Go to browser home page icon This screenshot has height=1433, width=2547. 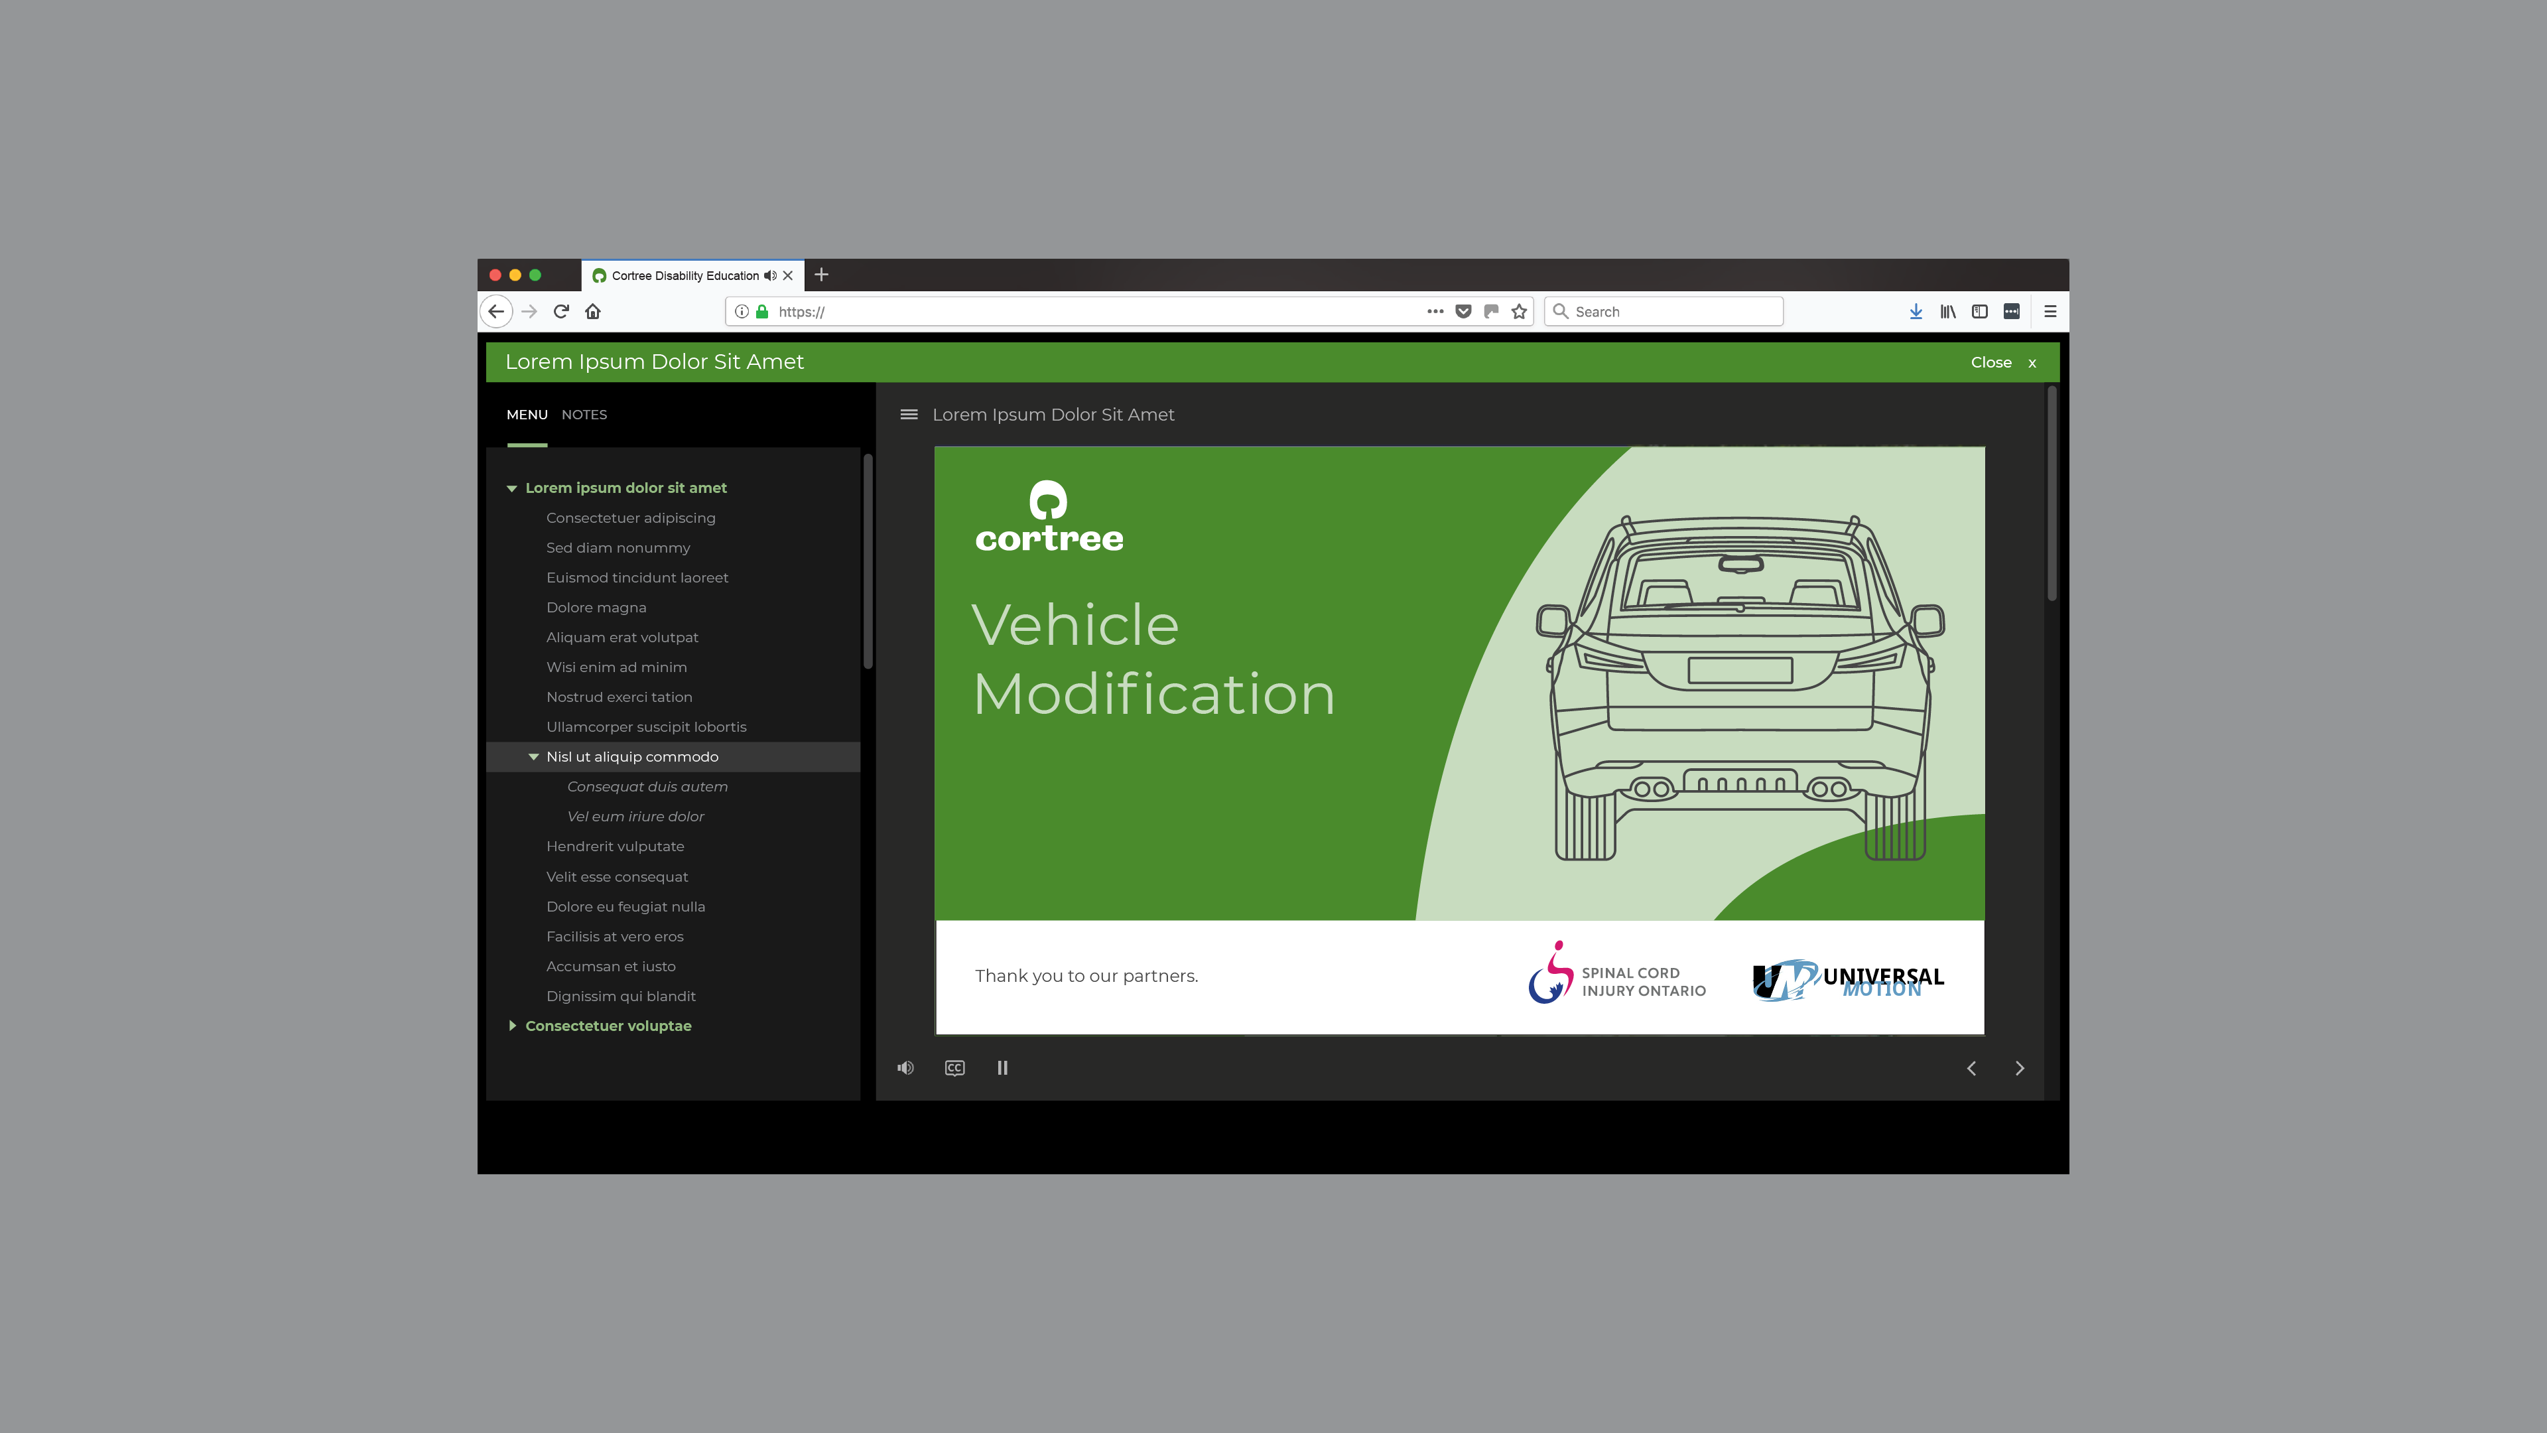(593, 312)
